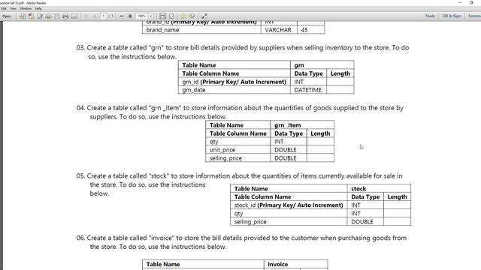Screen dimensions: 481x270
Task: Click the 'Length' header in the stock table
Action: 398,196
